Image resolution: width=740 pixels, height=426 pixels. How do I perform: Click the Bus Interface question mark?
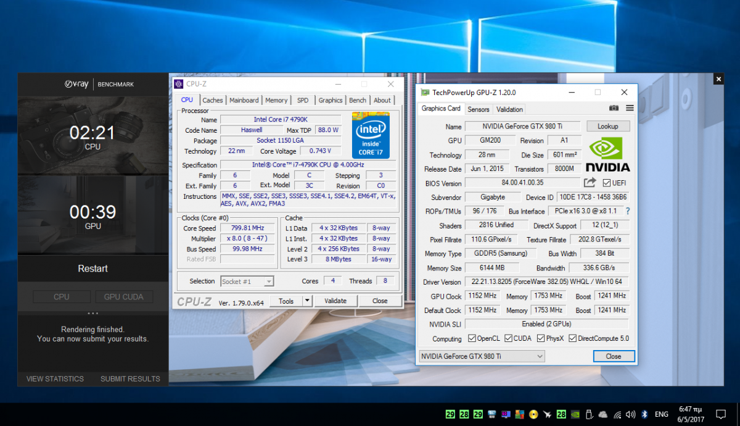click(x=628, y=211)
